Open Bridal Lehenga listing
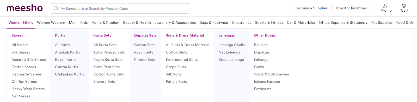 pyautogui.click(x=231, y=60)
